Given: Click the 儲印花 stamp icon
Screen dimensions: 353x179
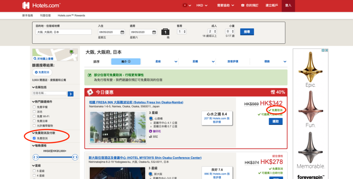Looking at the screenshot, I should point(150,131).
